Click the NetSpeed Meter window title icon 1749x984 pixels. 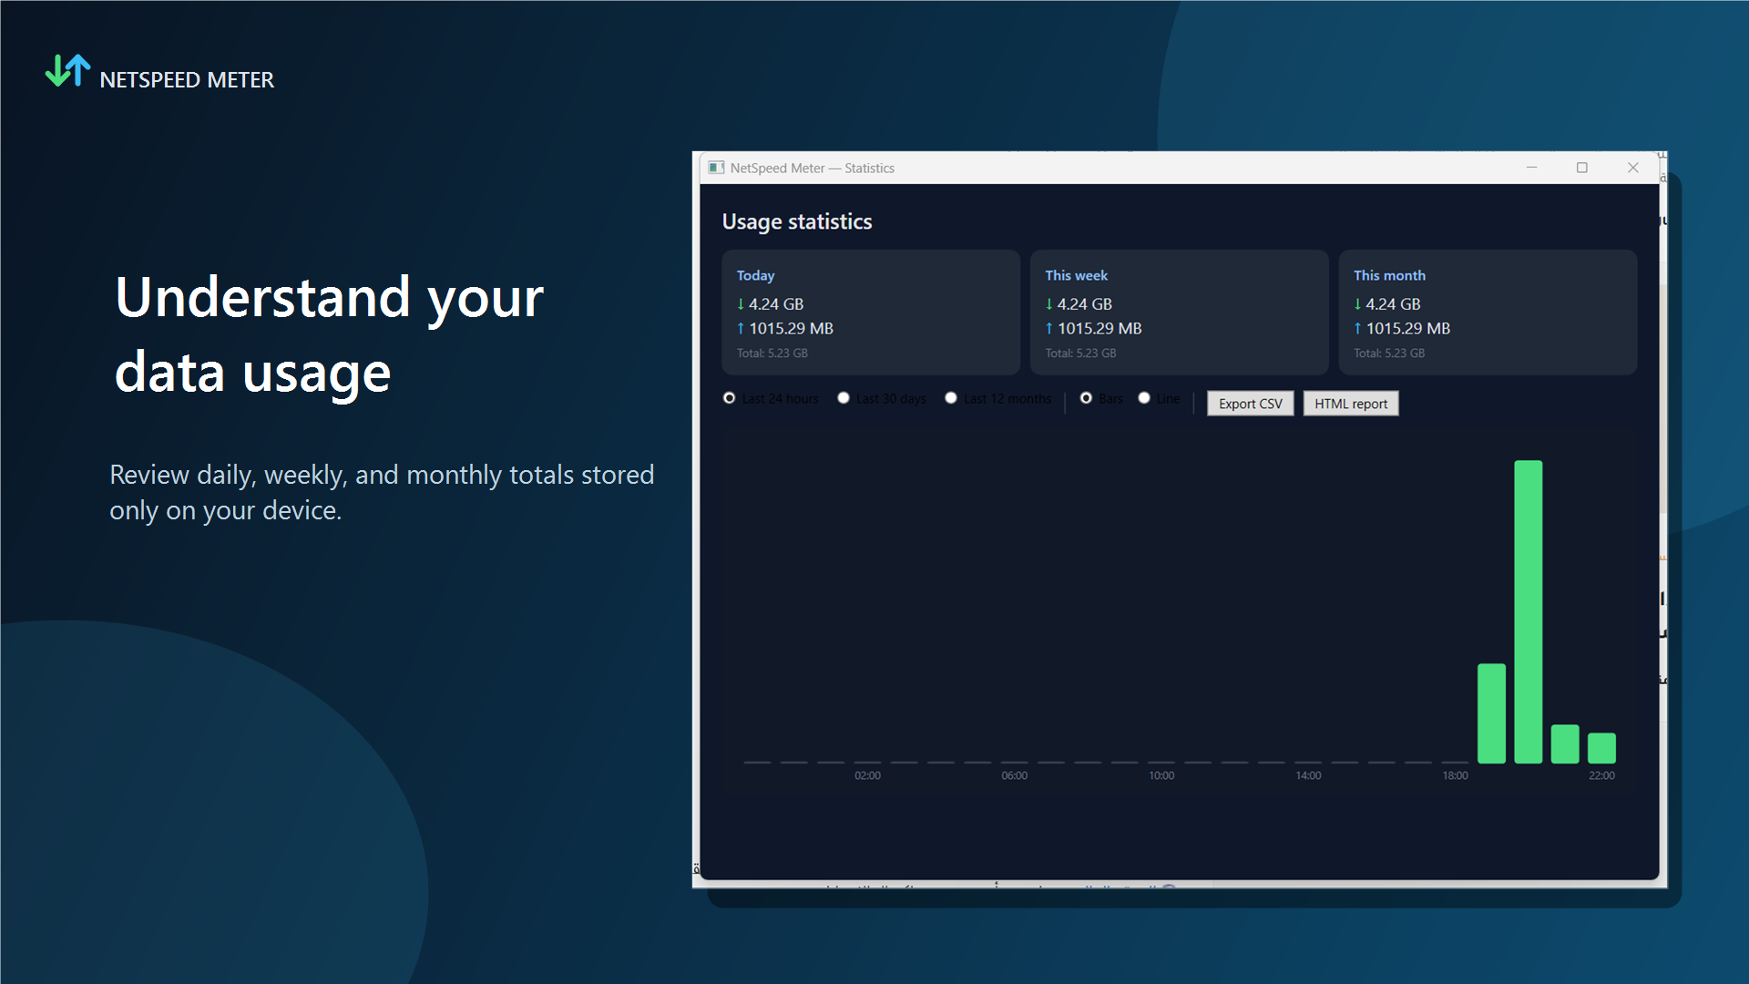coord(717,168)
